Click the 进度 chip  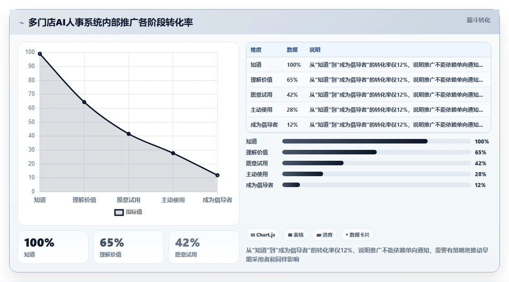[x=324, y=235]
